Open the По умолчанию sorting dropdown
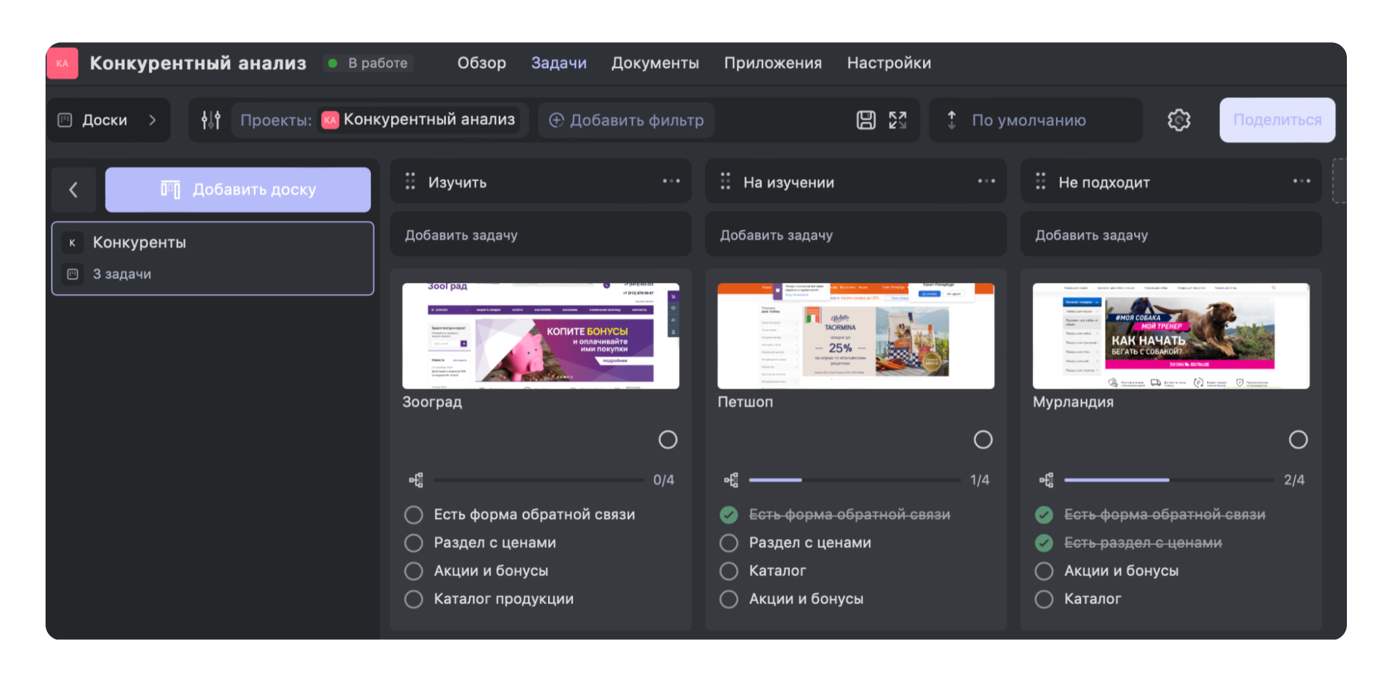Image resolution: width=1384 pixels, height=687 pixels. point(1029,120)
